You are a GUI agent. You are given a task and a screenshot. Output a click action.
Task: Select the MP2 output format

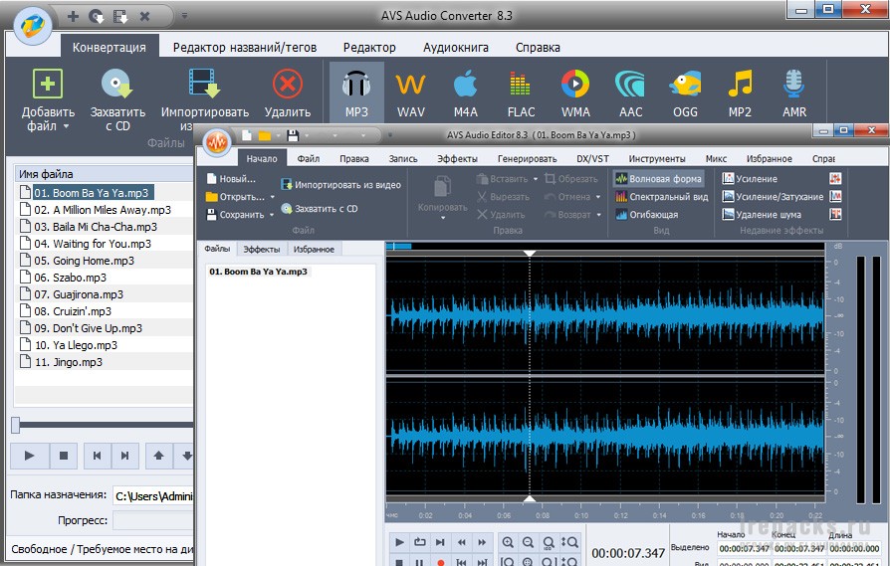pyautogui.click(x=740, y=92)
